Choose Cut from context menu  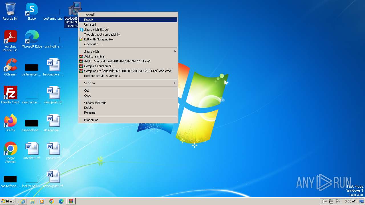click(128, 91)
